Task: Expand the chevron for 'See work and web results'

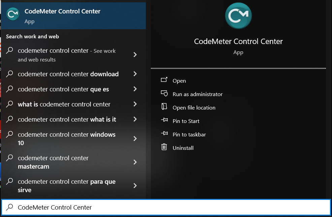Action: click(x=135, y=55)
